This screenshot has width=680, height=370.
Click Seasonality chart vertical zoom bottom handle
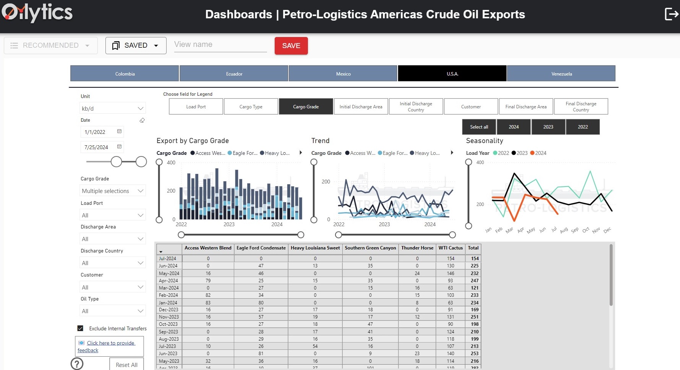[x=469, y=226]
